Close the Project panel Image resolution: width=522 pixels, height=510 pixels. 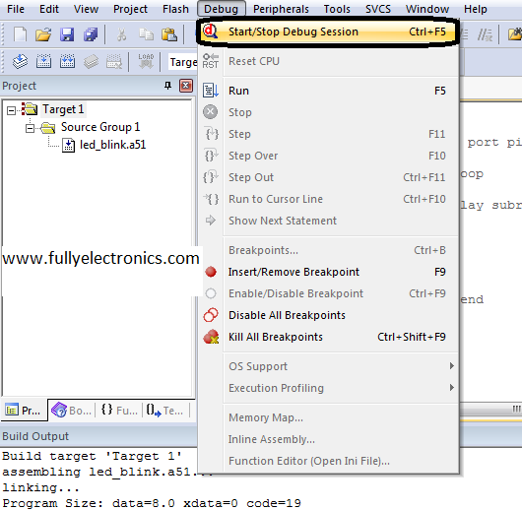pos(186,86)
